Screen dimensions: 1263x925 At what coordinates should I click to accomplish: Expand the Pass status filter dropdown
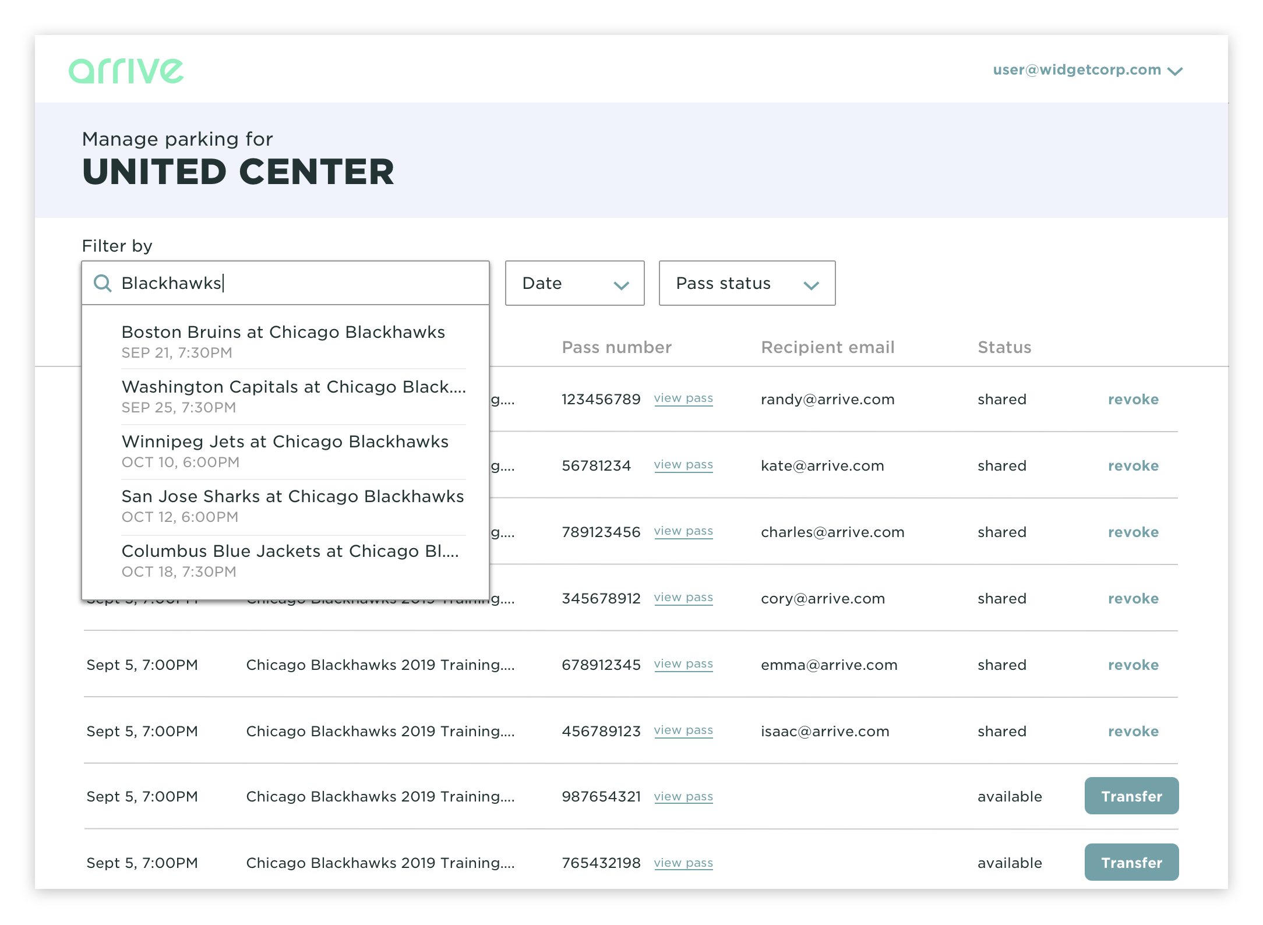point(747,283)
